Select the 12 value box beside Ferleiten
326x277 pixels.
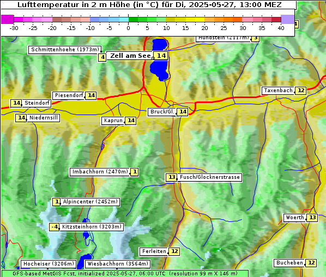coord(174,251)
